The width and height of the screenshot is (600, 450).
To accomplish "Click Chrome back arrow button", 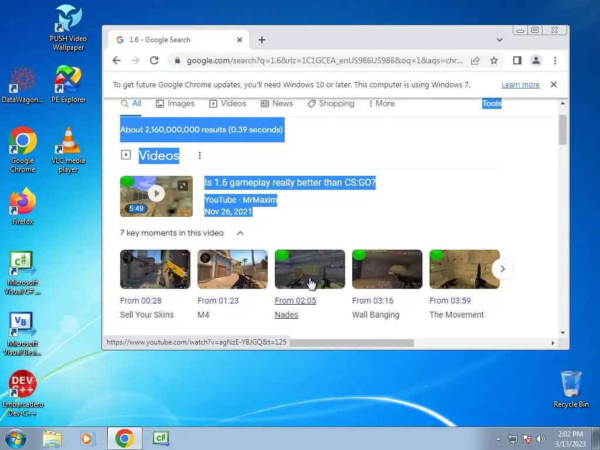I will tap(117, 60).
